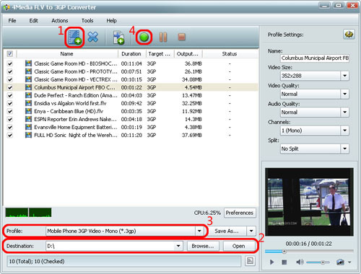
Task: Open the snapshot options arrow beside camera
Action: coord(349,262)
